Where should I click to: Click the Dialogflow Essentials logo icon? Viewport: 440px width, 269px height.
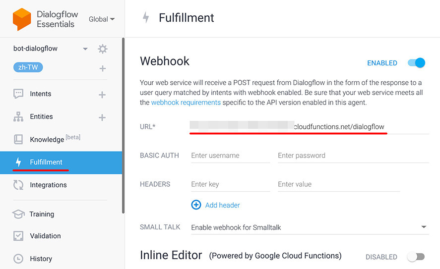pyautogui.click(x=21, y=19)
